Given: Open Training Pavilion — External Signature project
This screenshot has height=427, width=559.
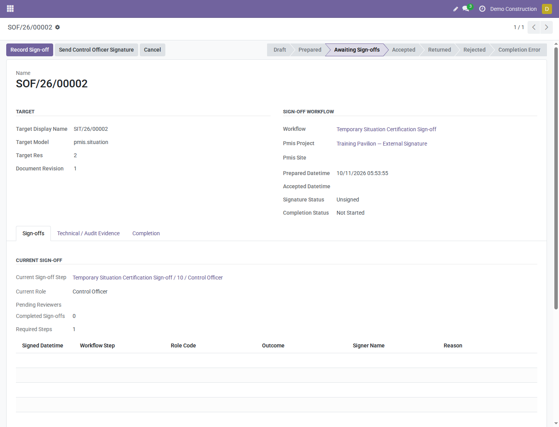Looking at the screenshot, I should click(x=382, y=144).
